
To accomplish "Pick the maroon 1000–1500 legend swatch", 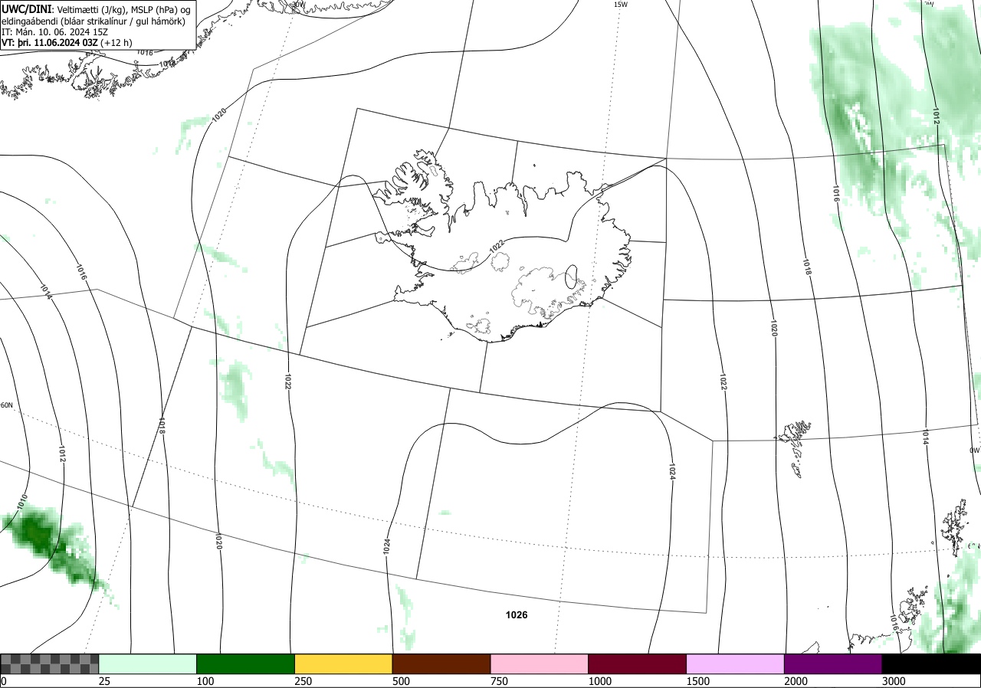I will [x=638, y=663].
